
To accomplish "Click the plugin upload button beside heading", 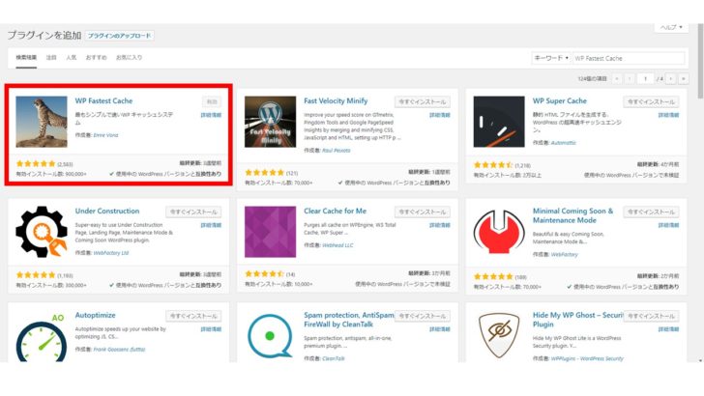I will point(120,36).
